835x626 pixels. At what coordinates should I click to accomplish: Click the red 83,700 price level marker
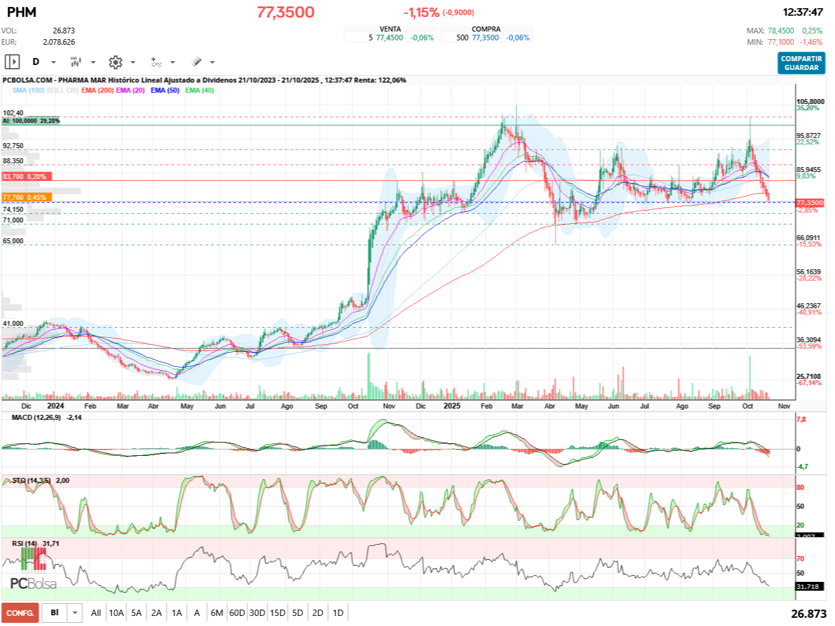(26, 177)
